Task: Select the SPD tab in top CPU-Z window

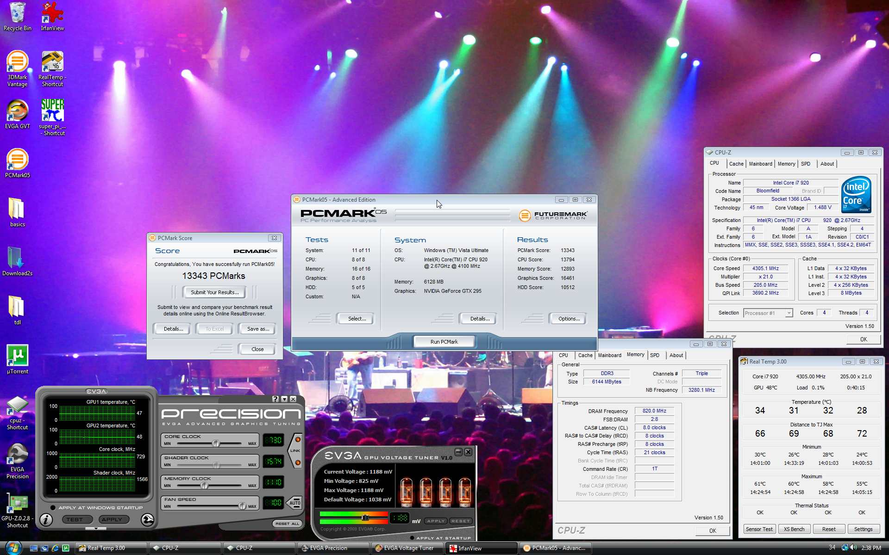Action: [806, 164]
